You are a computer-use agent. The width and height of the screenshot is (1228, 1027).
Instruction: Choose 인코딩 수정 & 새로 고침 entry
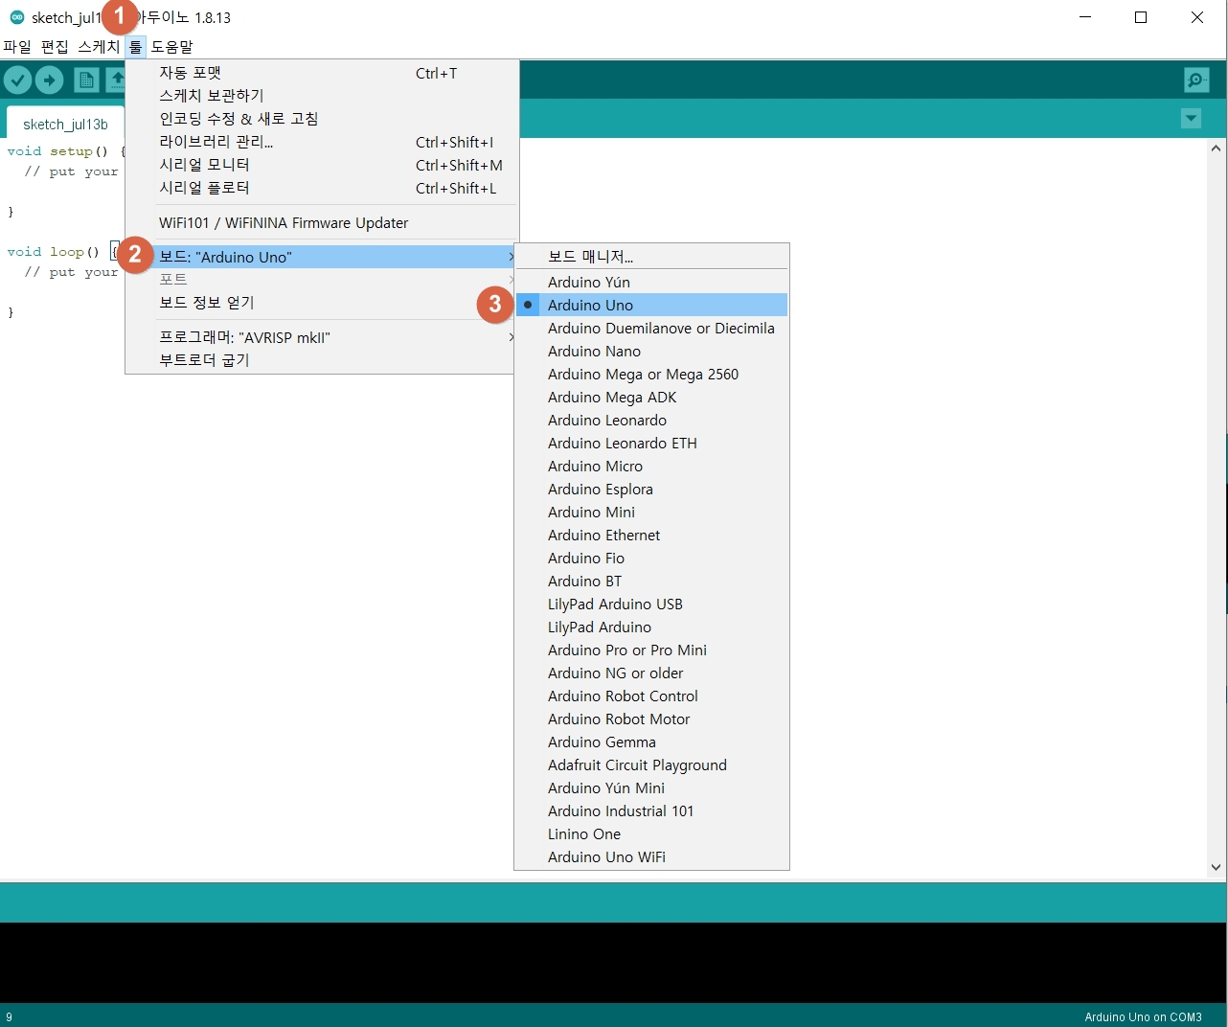[x=322, y=119]
